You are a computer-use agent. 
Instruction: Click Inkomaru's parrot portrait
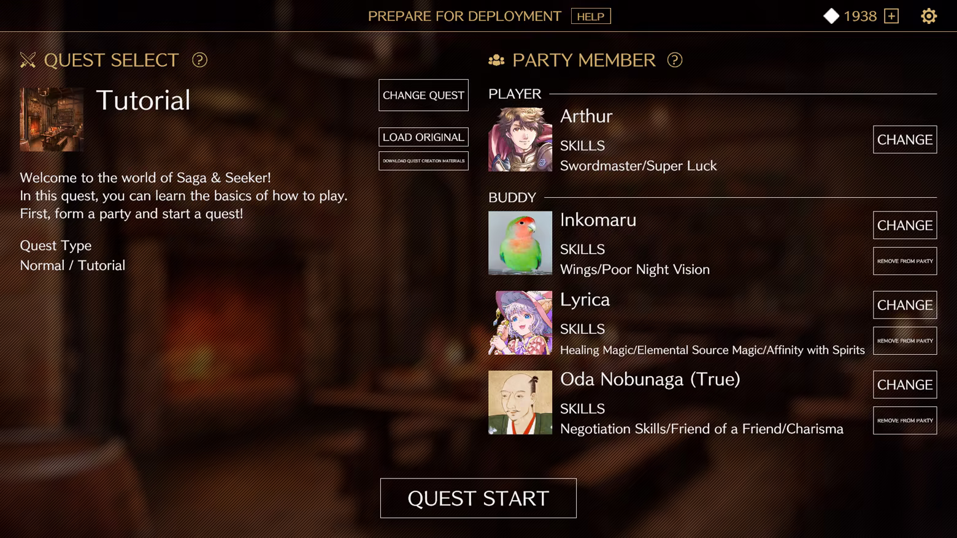pos(520,243)
